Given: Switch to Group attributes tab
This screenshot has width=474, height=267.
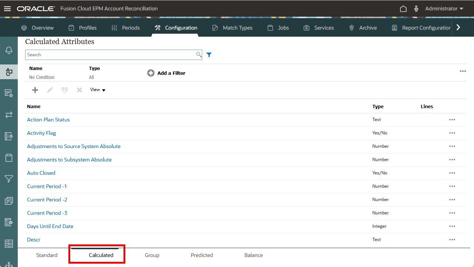Looking at the screenshot, I should pyautogui.click(x=152, y=255).
